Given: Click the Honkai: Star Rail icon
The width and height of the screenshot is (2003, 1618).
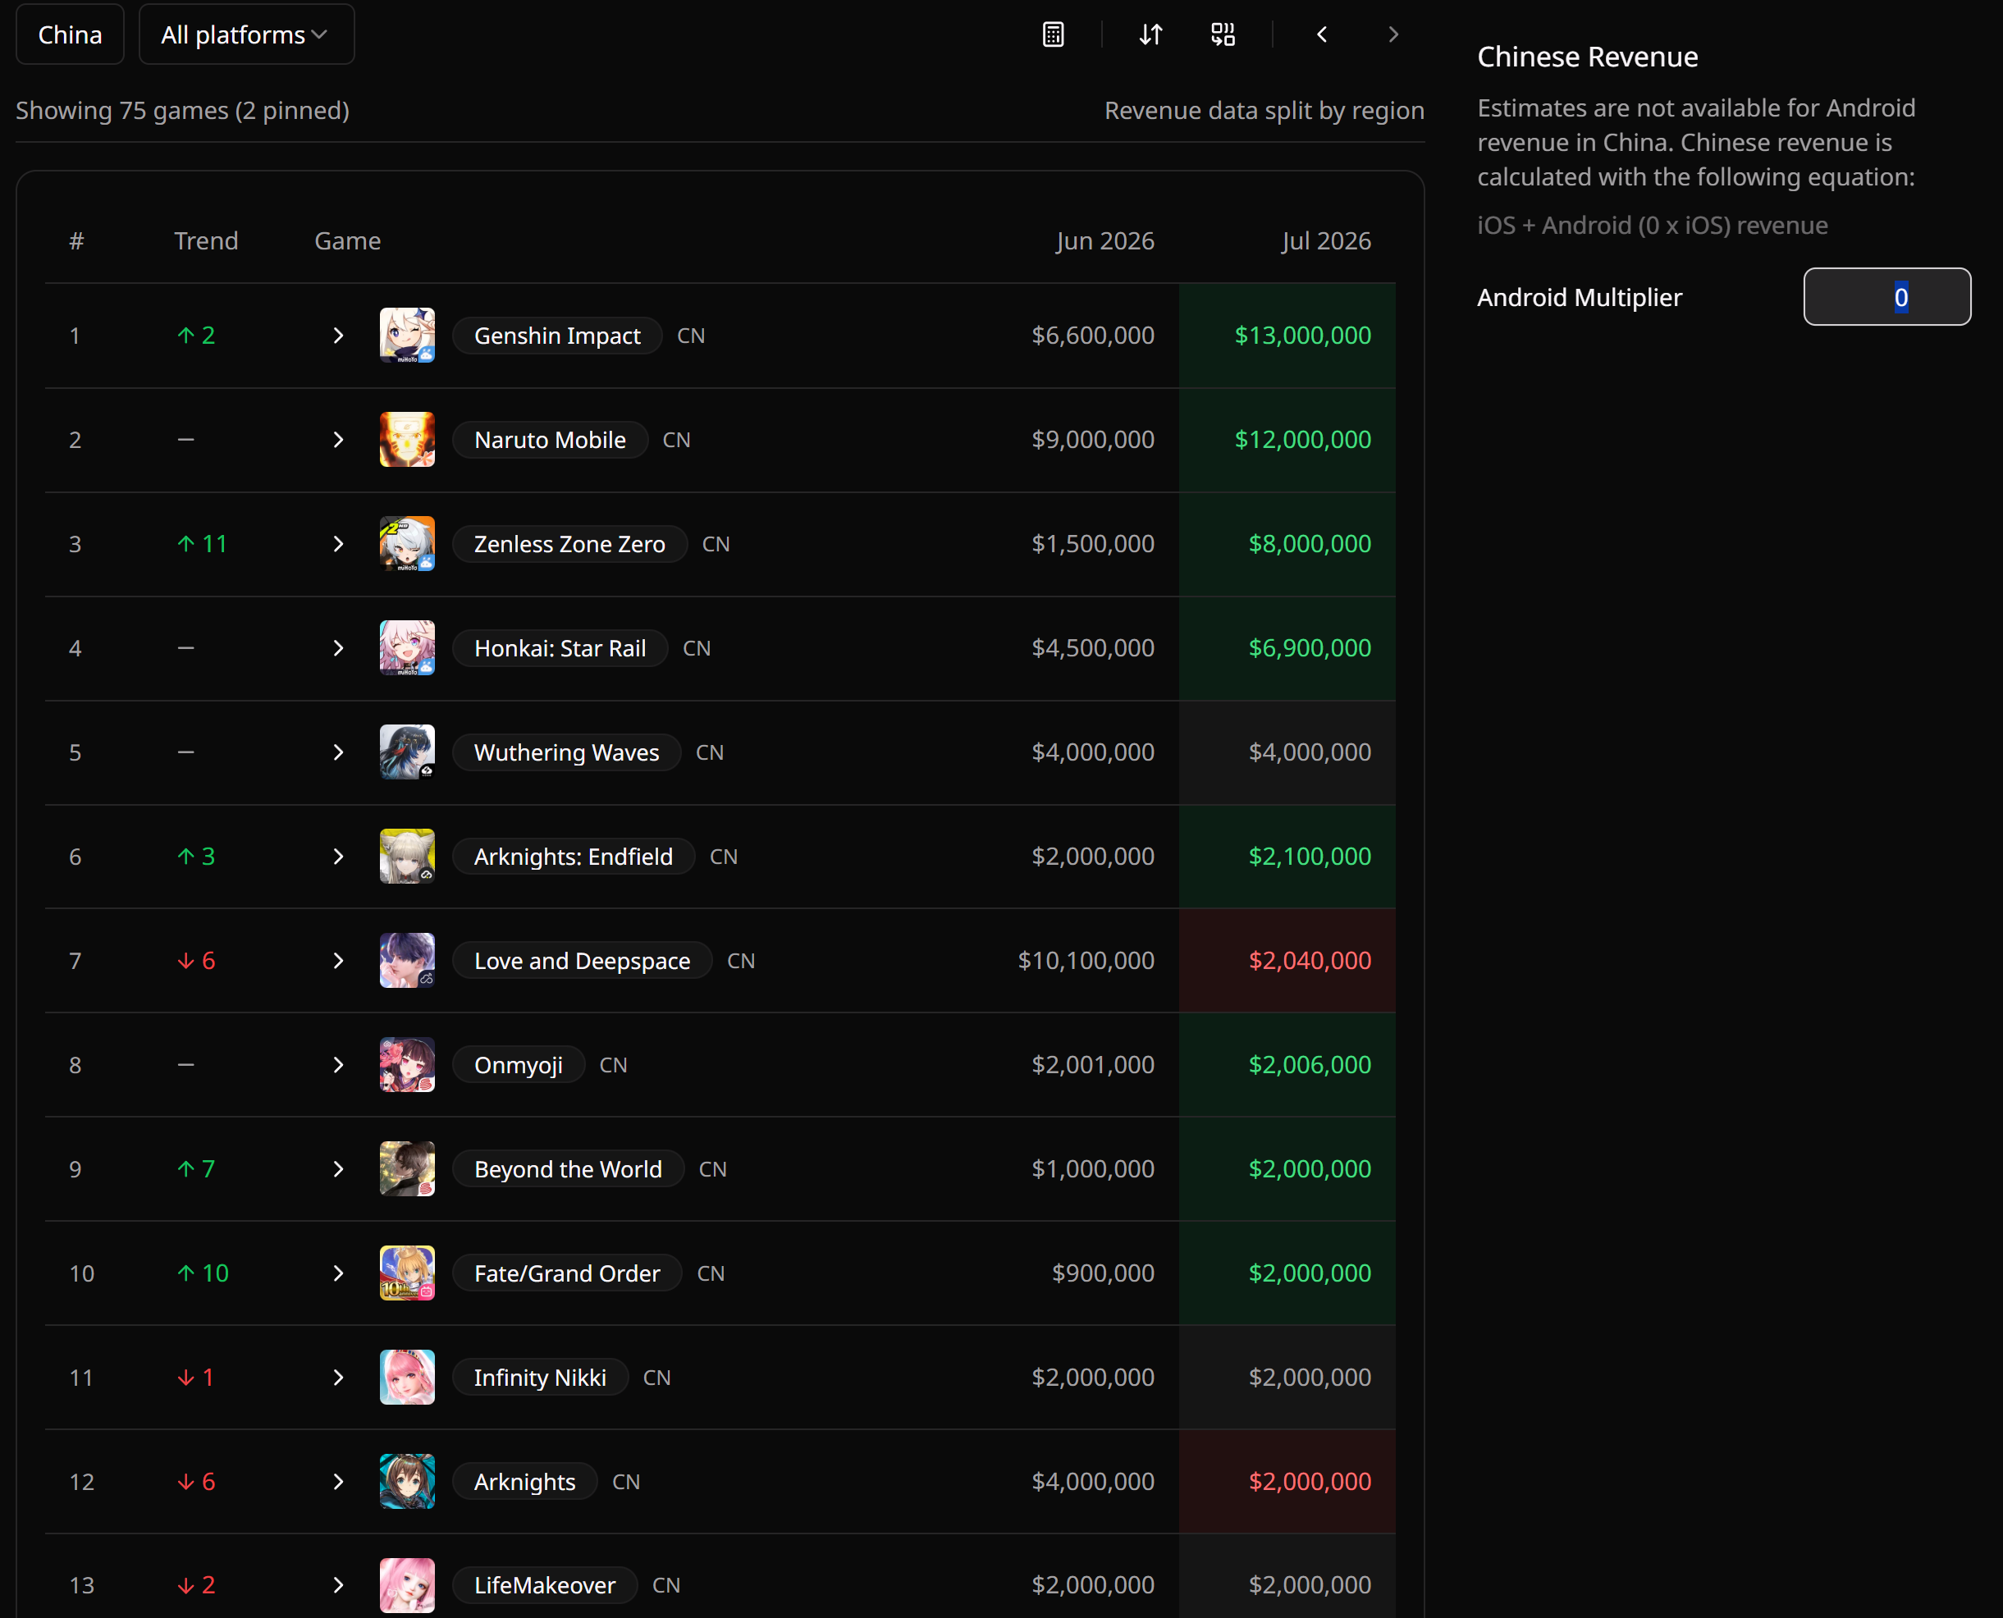Looking at the screenshot, I should (407, 647).
